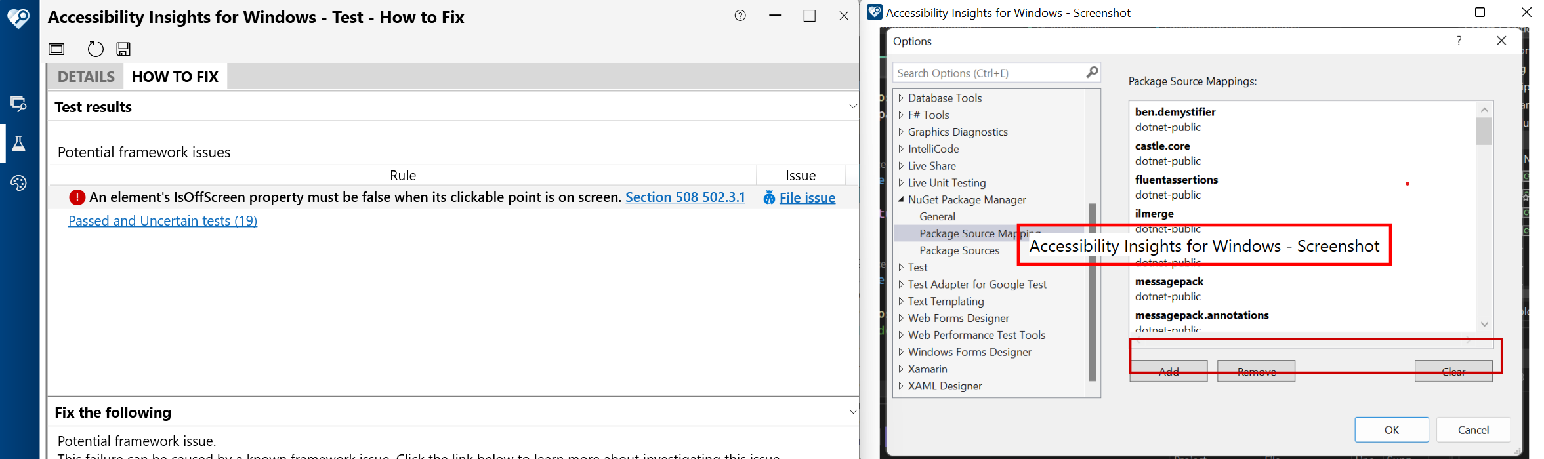Screen dimensions: 1544x459
Task: Select Web Forms Designer tree item
Action: point(958,319)
